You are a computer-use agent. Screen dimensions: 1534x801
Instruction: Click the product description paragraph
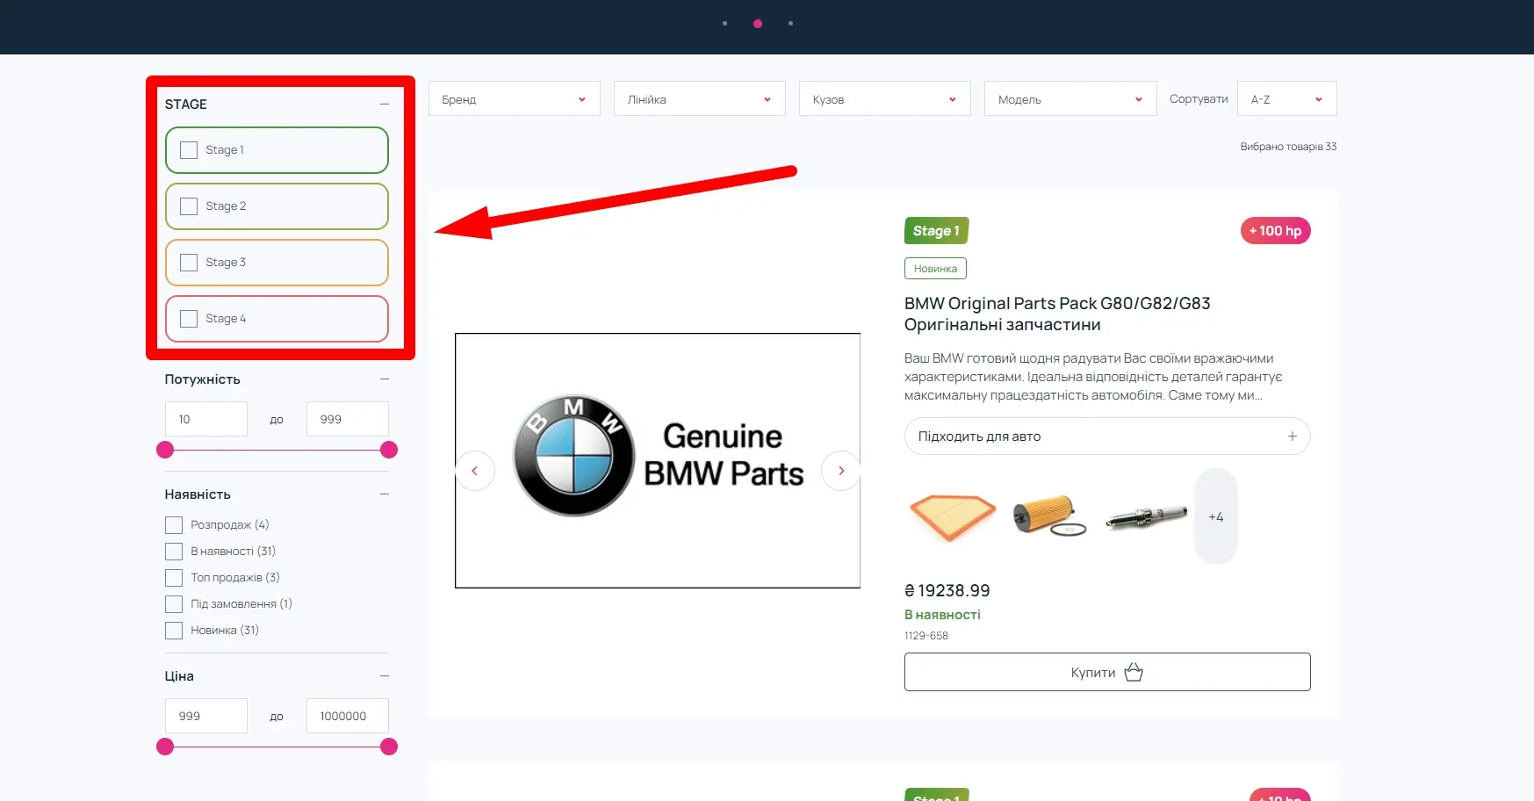tap(1093, 377)
